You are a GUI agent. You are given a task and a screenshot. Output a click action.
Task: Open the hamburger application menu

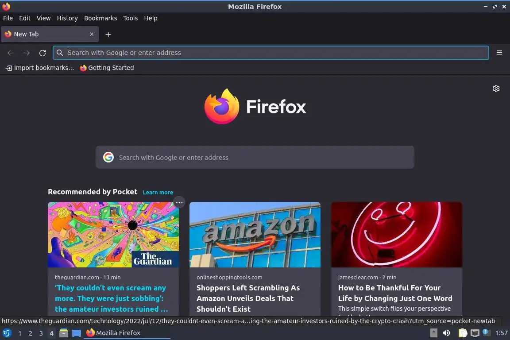499,53
